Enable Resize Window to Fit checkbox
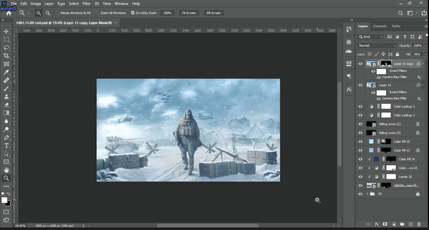429x230 pixels. pos(58,13)
